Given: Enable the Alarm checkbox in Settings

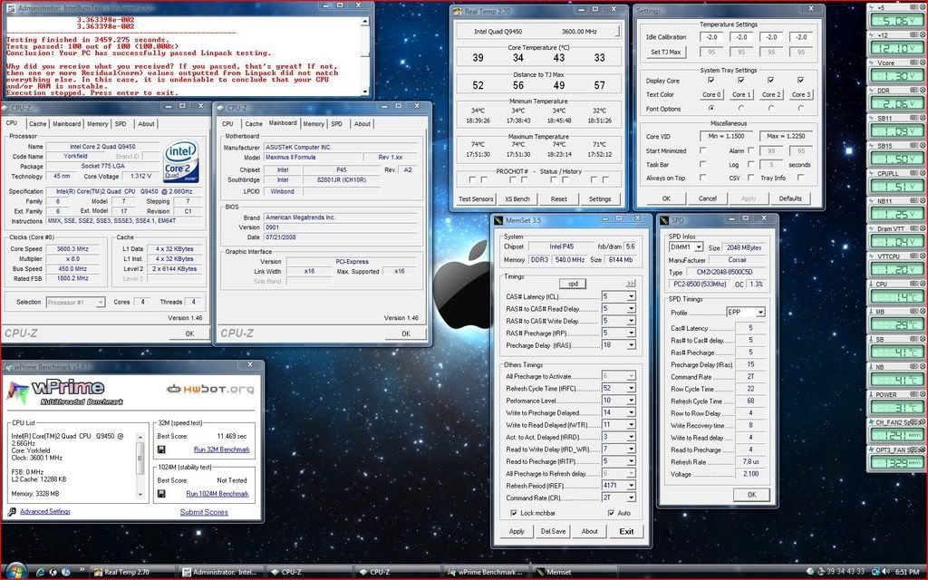Looking at the screenshot, I should point(751,150).
